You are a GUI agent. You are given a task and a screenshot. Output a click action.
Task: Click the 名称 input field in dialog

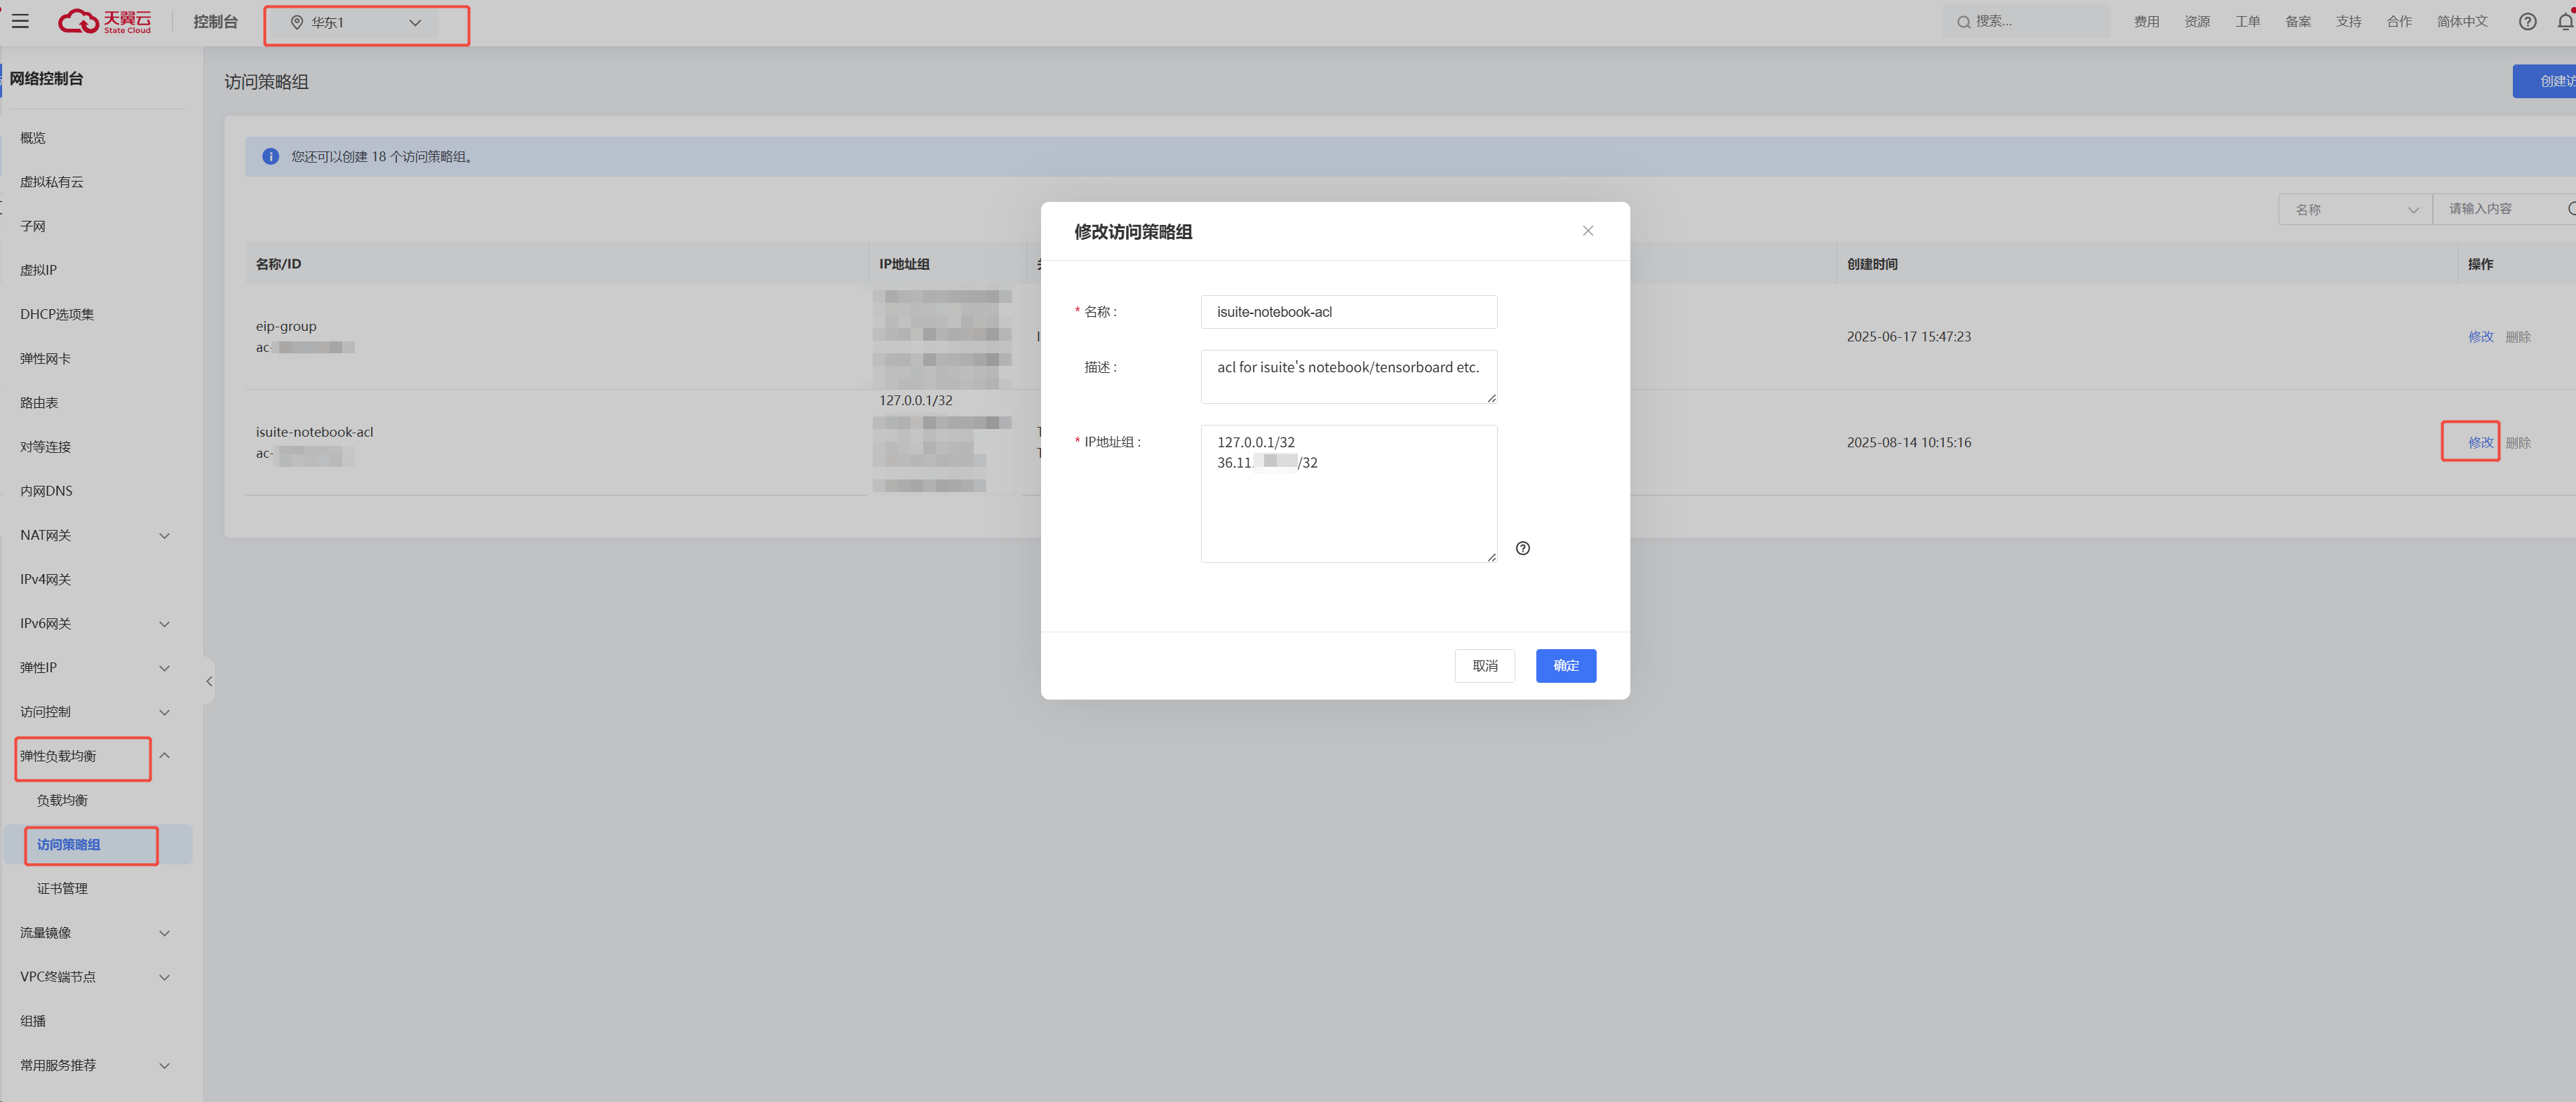(x=1348, y=312)
